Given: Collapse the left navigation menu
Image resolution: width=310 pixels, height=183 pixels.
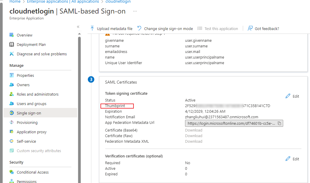Looking at the screenshot, I should [x=78, y=27].
